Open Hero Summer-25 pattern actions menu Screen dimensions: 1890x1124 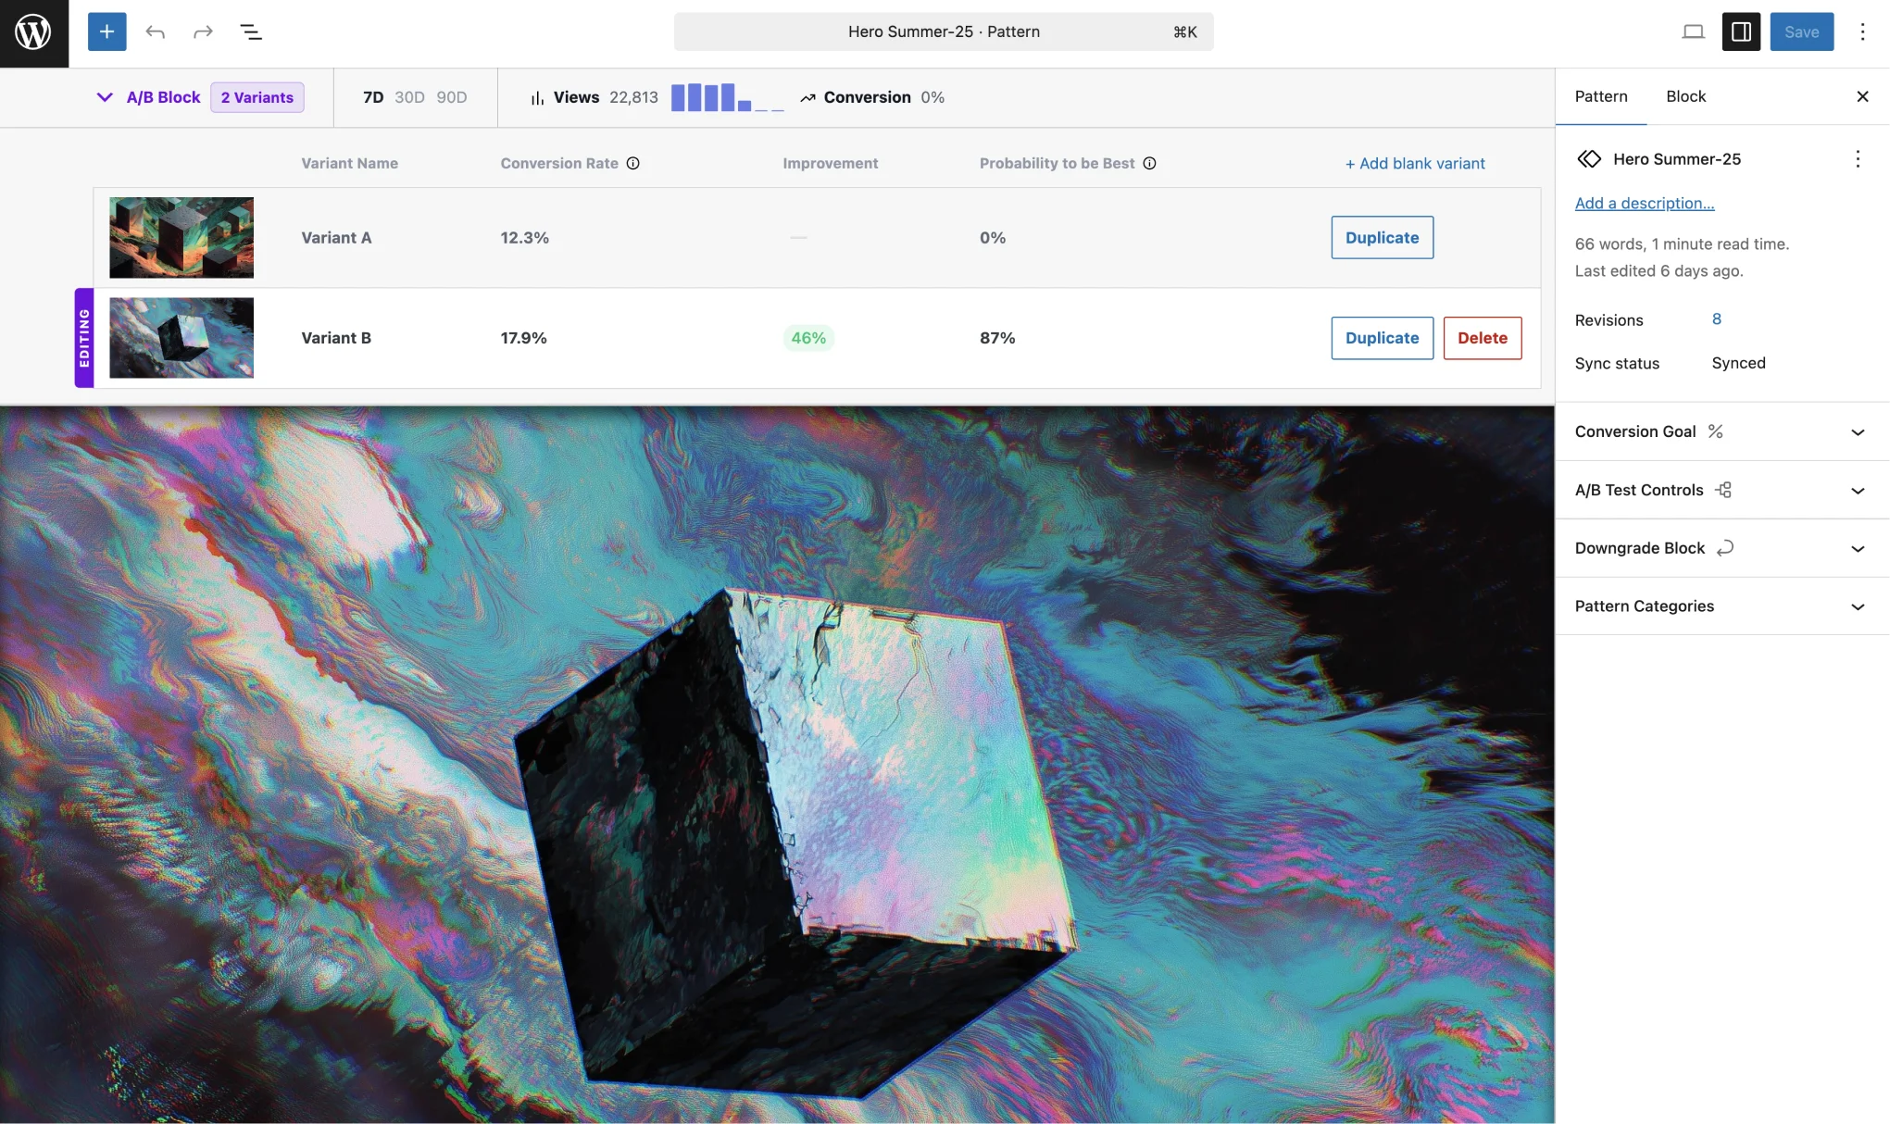tap(1857, 159)
